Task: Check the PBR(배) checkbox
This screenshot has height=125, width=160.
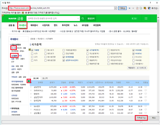Action: (x=133, y=60)
